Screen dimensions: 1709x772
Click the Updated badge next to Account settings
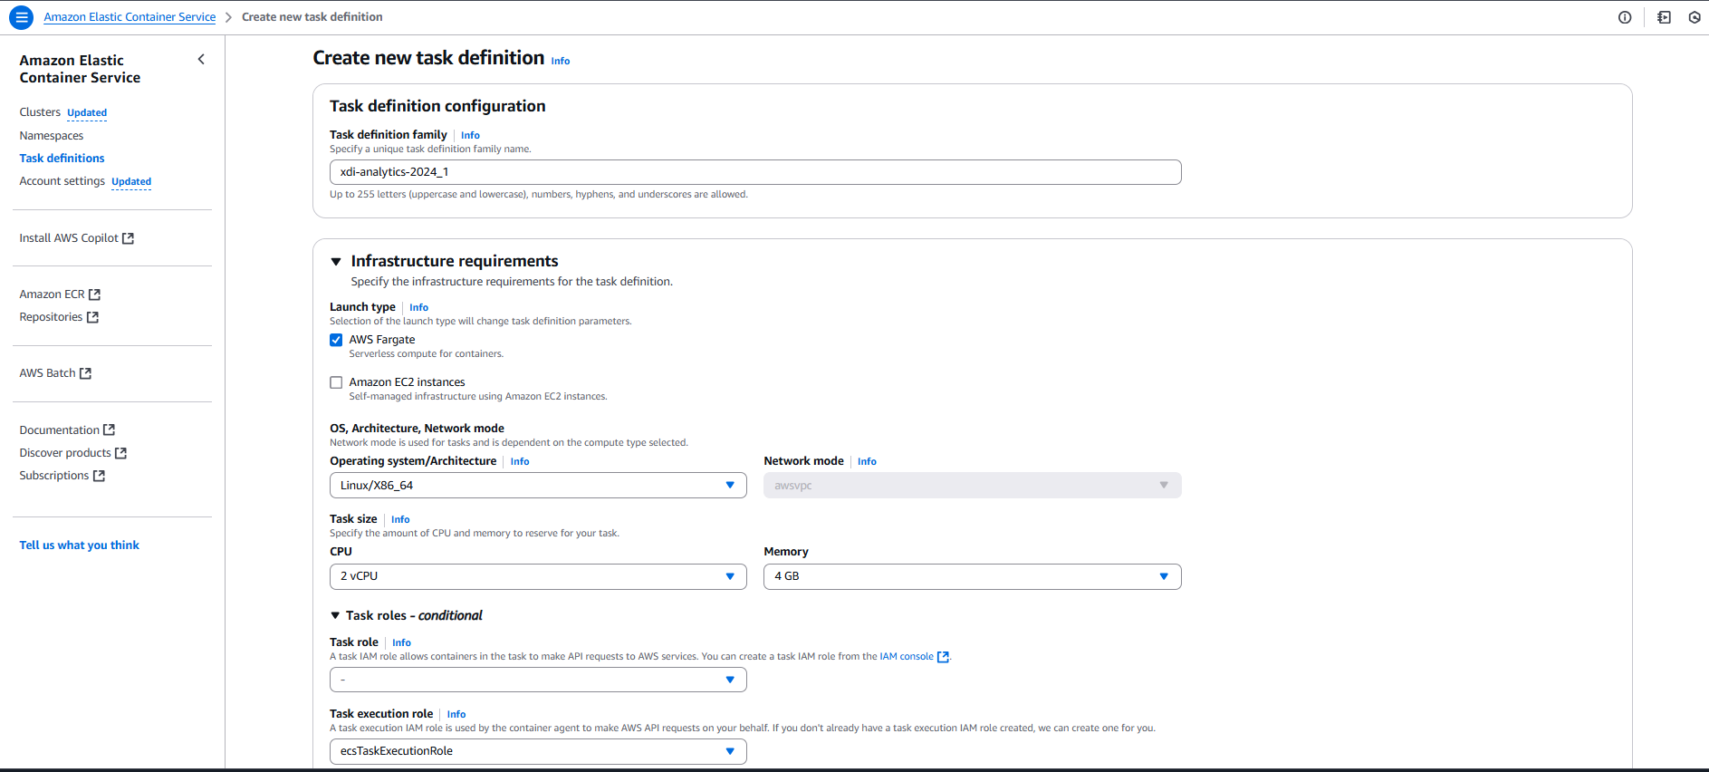click(131, 182)
